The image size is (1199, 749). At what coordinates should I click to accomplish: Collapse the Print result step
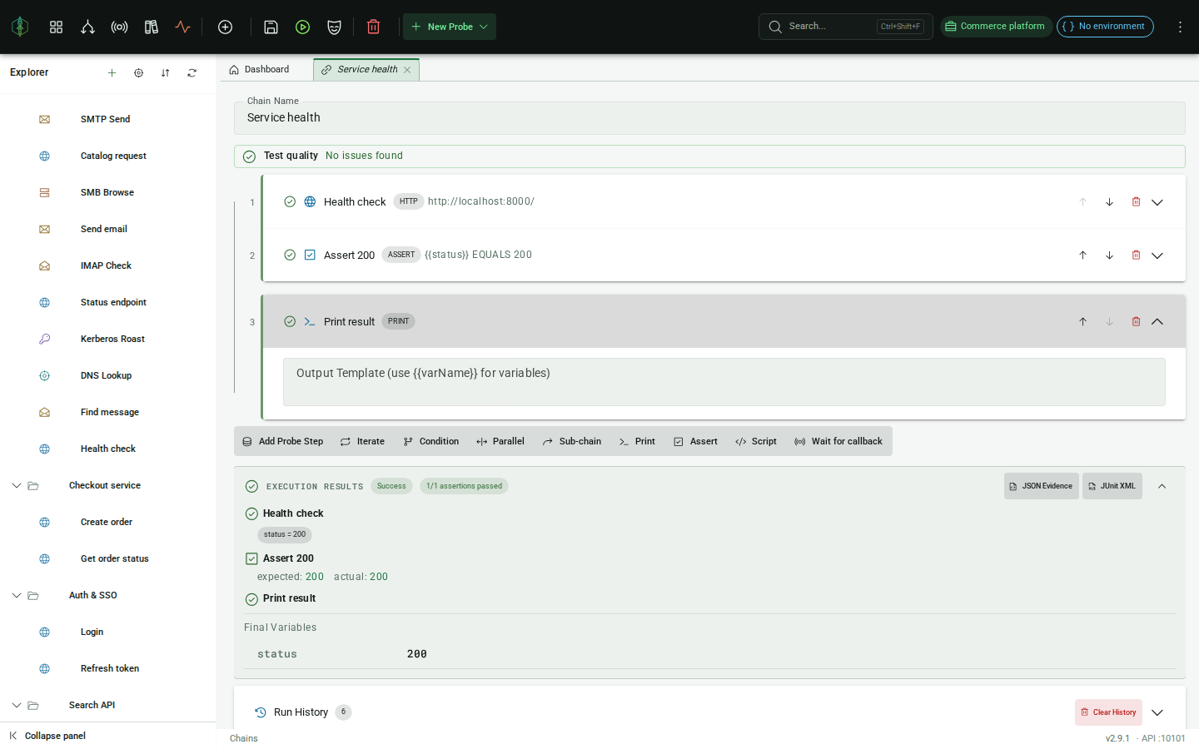pos(1157,321)
